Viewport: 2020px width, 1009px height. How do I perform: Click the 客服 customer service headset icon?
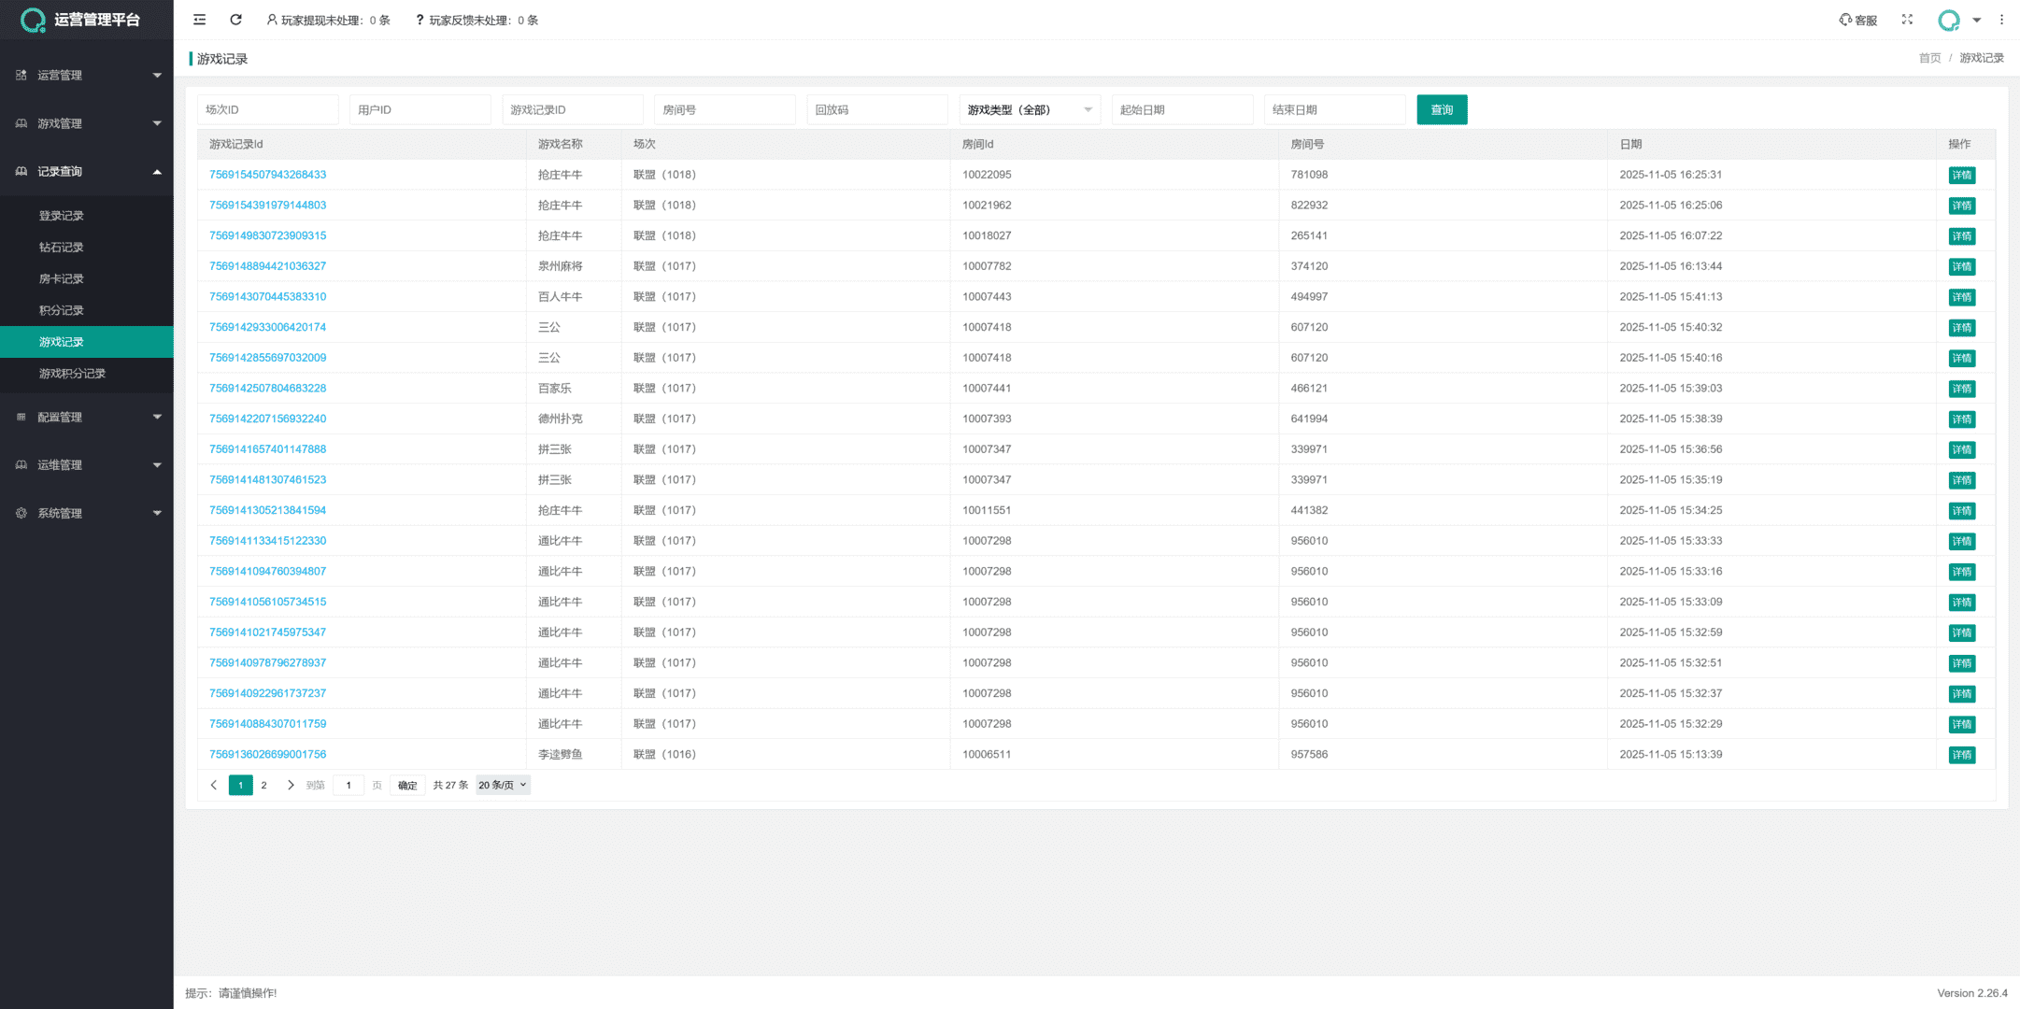tap(1845, 20)
